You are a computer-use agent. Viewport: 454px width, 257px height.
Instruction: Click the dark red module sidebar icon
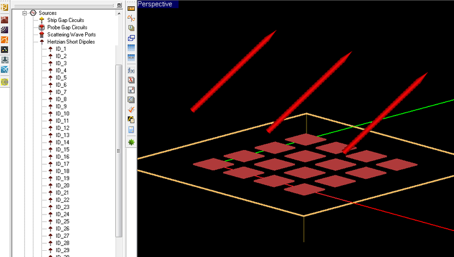[x=5, y=20]
